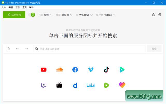Select the Facebook icon

pos(75,69)
